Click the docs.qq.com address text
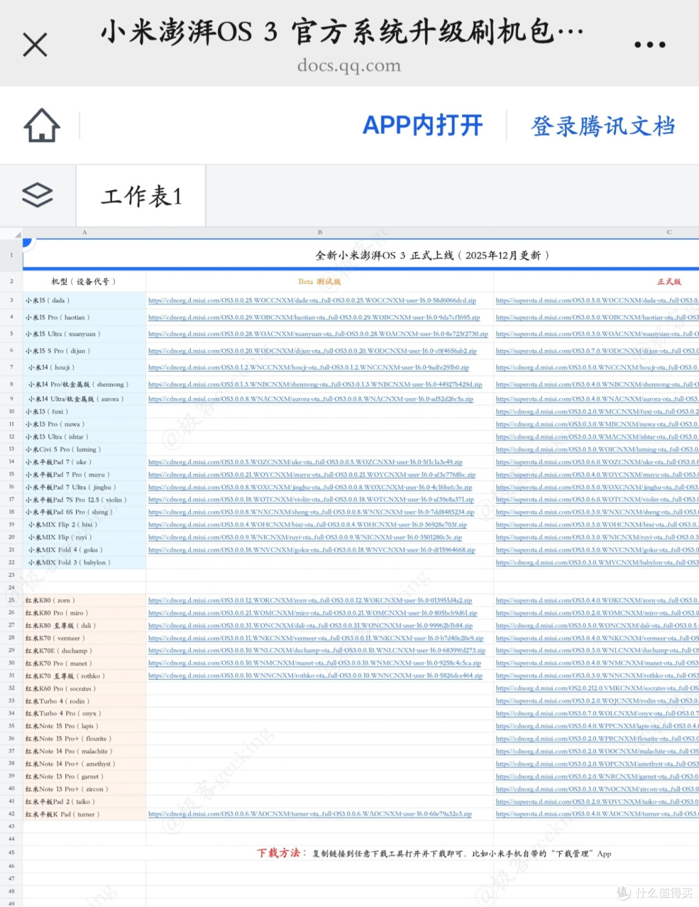Screen dimensions: 699x907 click(x=349, y=65)
